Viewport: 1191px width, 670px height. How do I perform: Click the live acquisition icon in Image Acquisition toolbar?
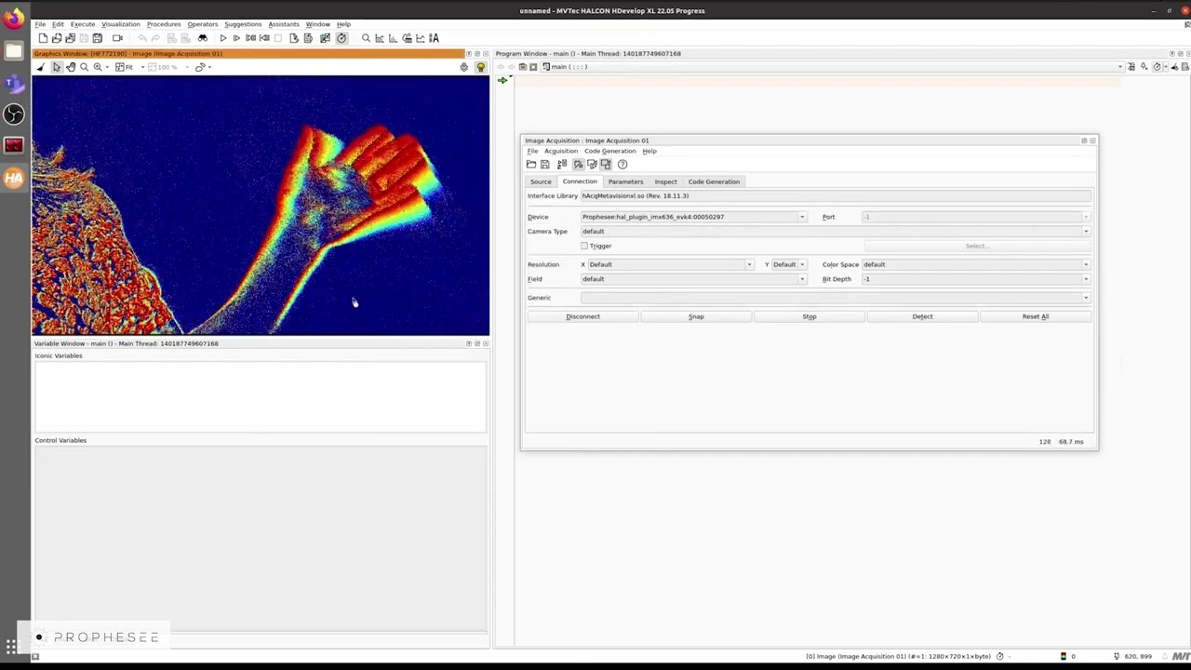tap(606, 164)
